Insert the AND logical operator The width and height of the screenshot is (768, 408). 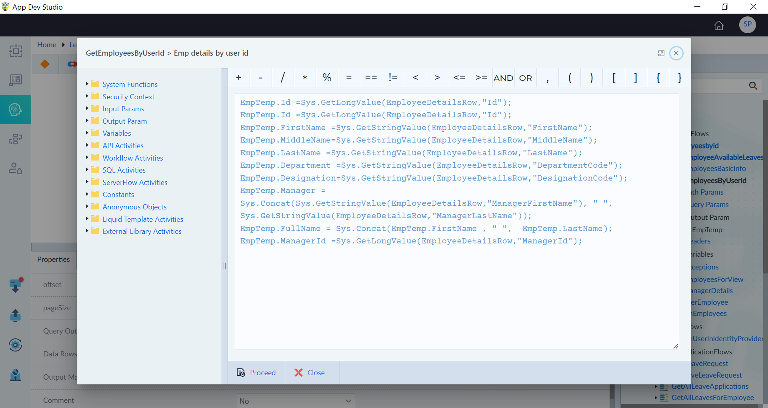(x=503, y=78)
